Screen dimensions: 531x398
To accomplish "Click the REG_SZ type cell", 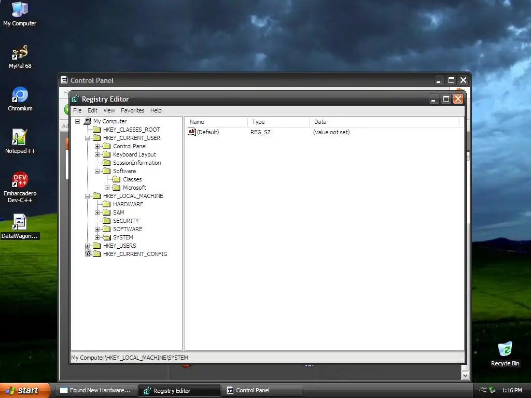I will point(260,132).
